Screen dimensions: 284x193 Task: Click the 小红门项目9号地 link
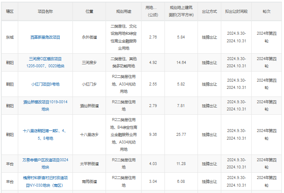[45, 84]
